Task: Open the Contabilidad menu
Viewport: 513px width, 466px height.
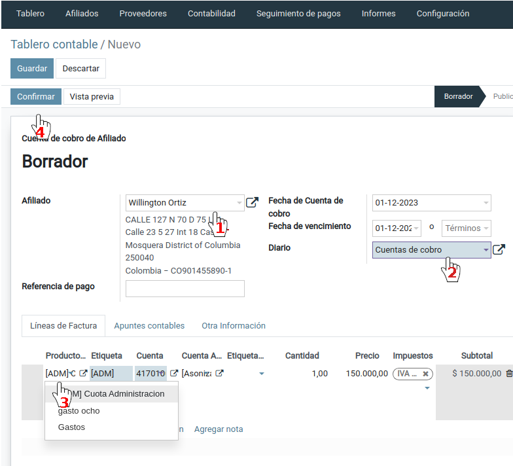Action: coord(211,14)
